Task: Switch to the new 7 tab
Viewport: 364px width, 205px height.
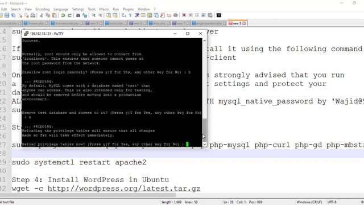Action: click(181, 23)
